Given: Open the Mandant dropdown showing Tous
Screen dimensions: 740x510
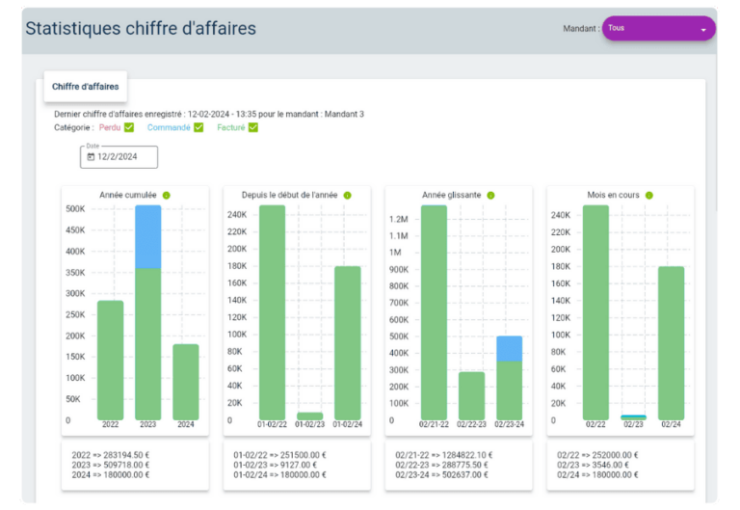Looking at the screenshot, I should pos(655,29).
